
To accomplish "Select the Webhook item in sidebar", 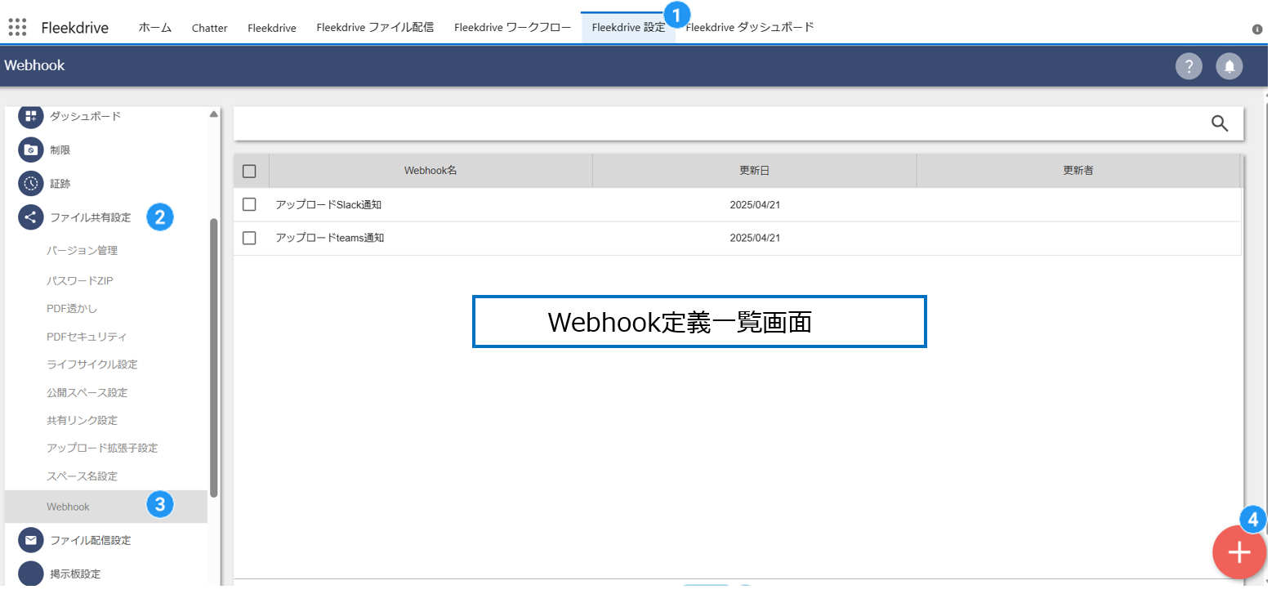I will [x=69, y=507].
